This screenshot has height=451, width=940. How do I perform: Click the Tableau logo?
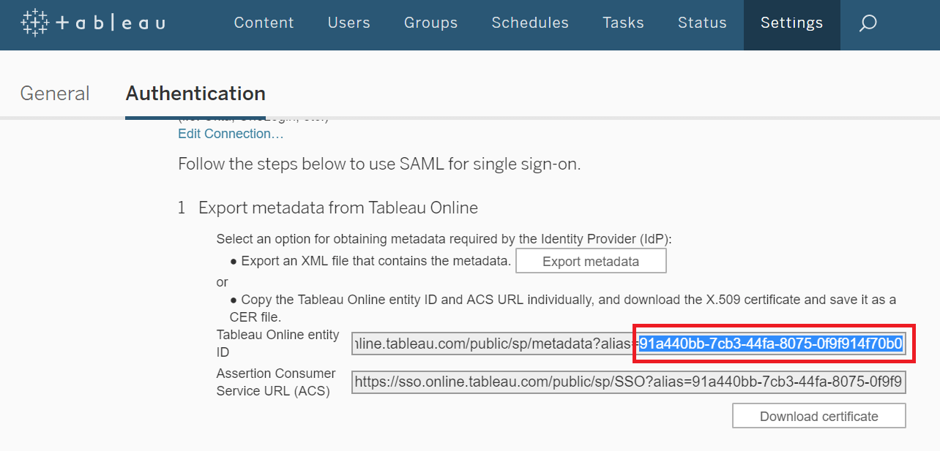[93, 23]
